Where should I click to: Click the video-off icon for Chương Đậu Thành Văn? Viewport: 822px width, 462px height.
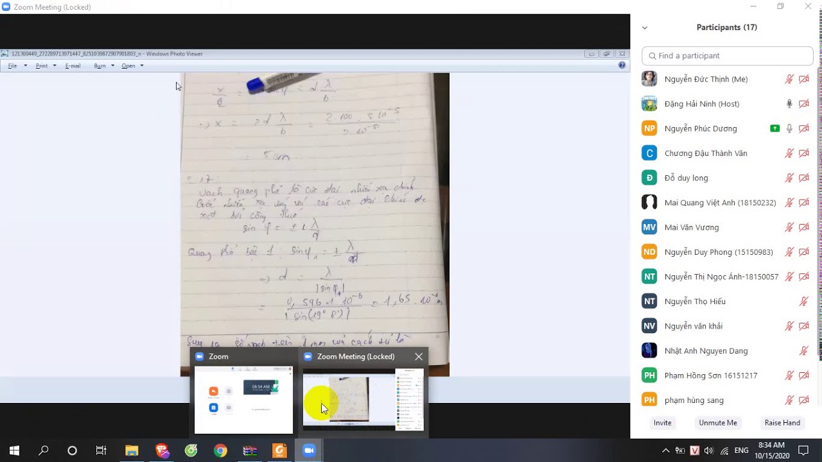point(803,153)
